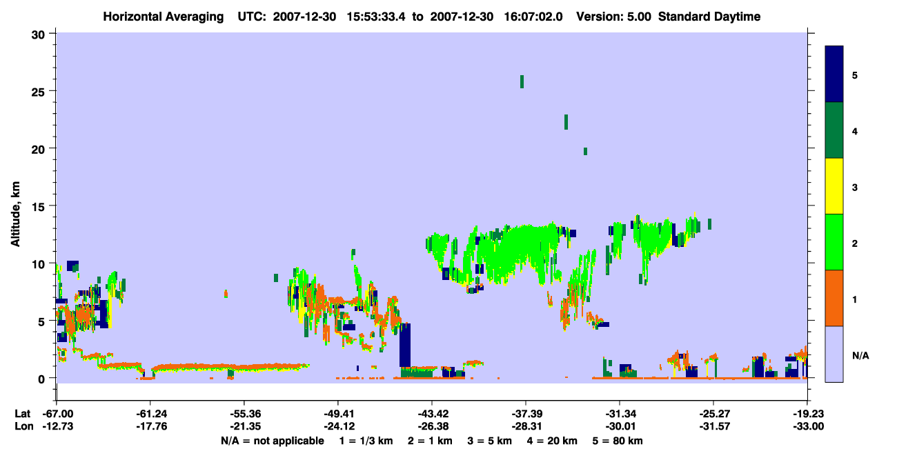Click the tall dark blue column near latitude -45
Screen dimensions: 897x460
pyautogui.click(x=405, y=345)
